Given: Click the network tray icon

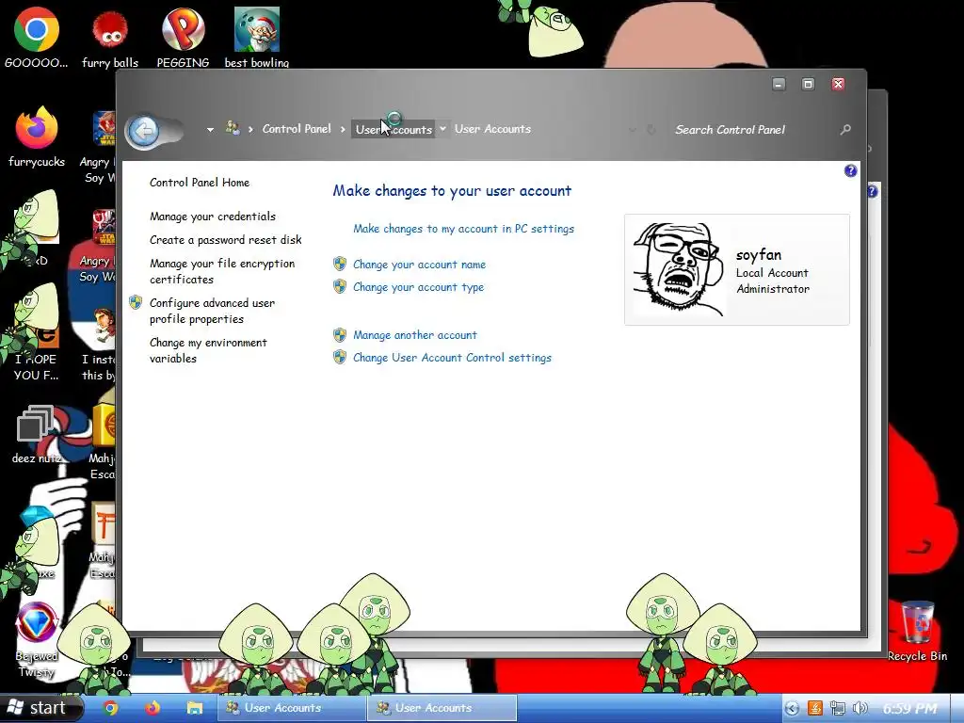Looking at the screenshot, I should tap(837, 708).
